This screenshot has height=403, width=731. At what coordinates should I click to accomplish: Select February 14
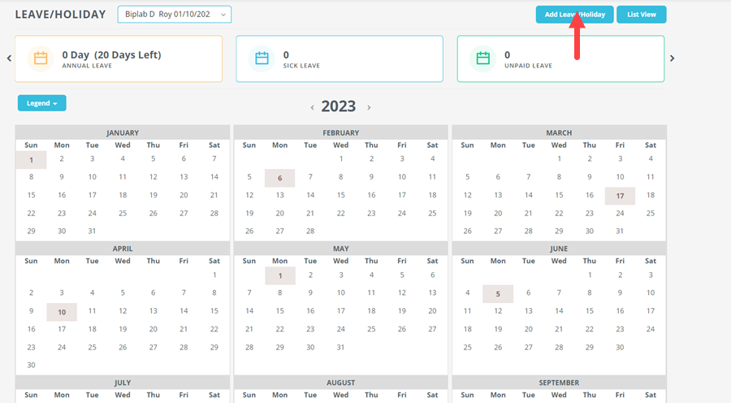pyautogui.click(x=310, y=195)
